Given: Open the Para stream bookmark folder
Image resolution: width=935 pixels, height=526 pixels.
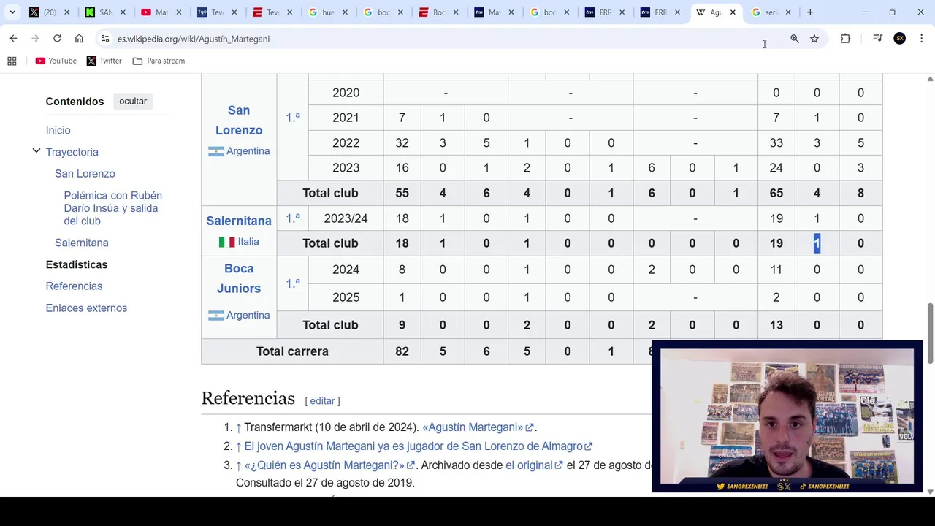Looking at the screenshot, I should 159,61.
